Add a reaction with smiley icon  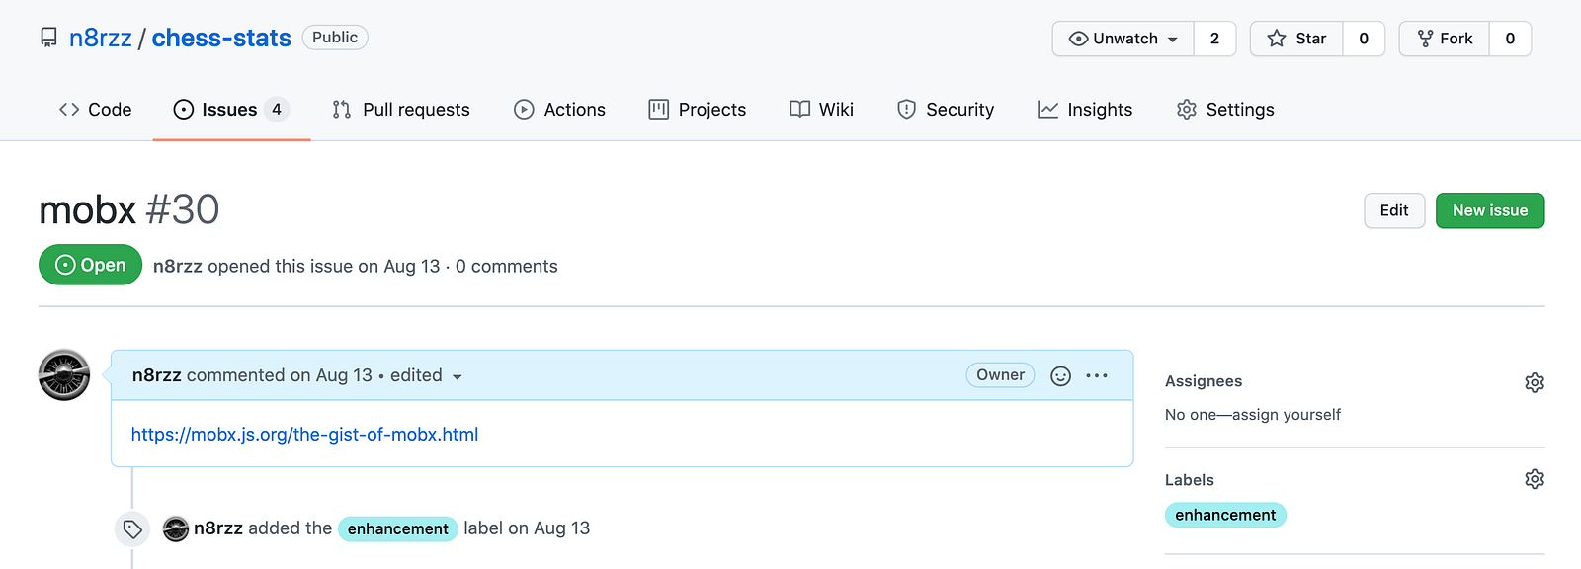click(1060, 376)
